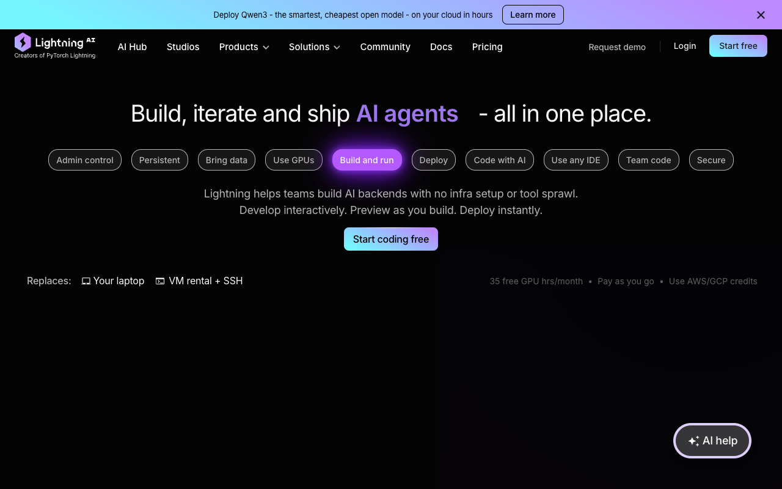782x489 pixels.
Task: Select the highlighted Build and run pill
Action: click(367, 160)
